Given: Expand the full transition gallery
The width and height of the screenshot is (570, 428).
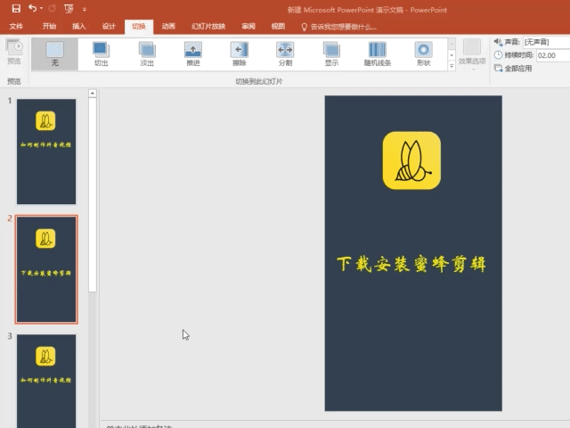Looking at the screenshot, I should click(452, 66).
